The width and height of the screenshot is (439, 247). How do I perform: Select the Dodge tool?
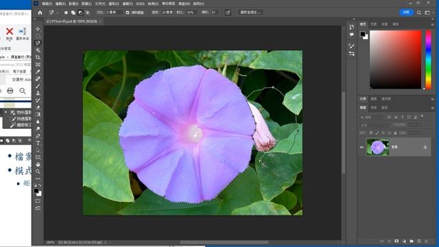point(38,129)
